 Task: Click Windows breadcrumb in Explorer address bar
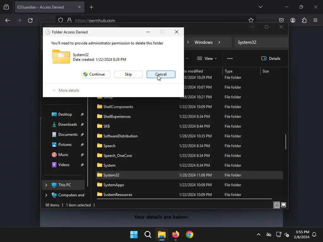click(x=203, y=42)
